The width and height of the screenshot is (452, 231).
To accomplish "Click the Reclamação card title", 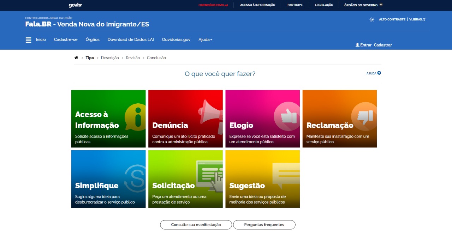I will [x=330, y=126].
